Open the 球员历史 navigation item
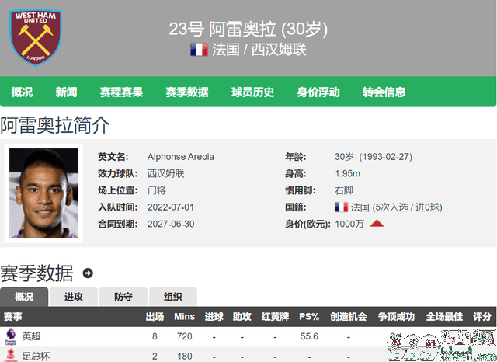This screenshot has height=362, width=497. pyautogui.click(x=252, y=92)
